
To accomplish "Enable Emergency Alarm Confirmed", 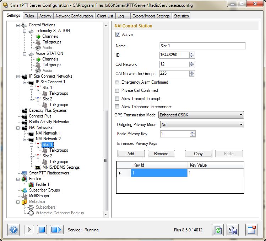I will tap(117, 82).
